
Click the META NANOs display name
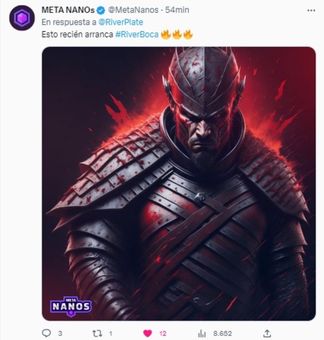coord(68,10)
